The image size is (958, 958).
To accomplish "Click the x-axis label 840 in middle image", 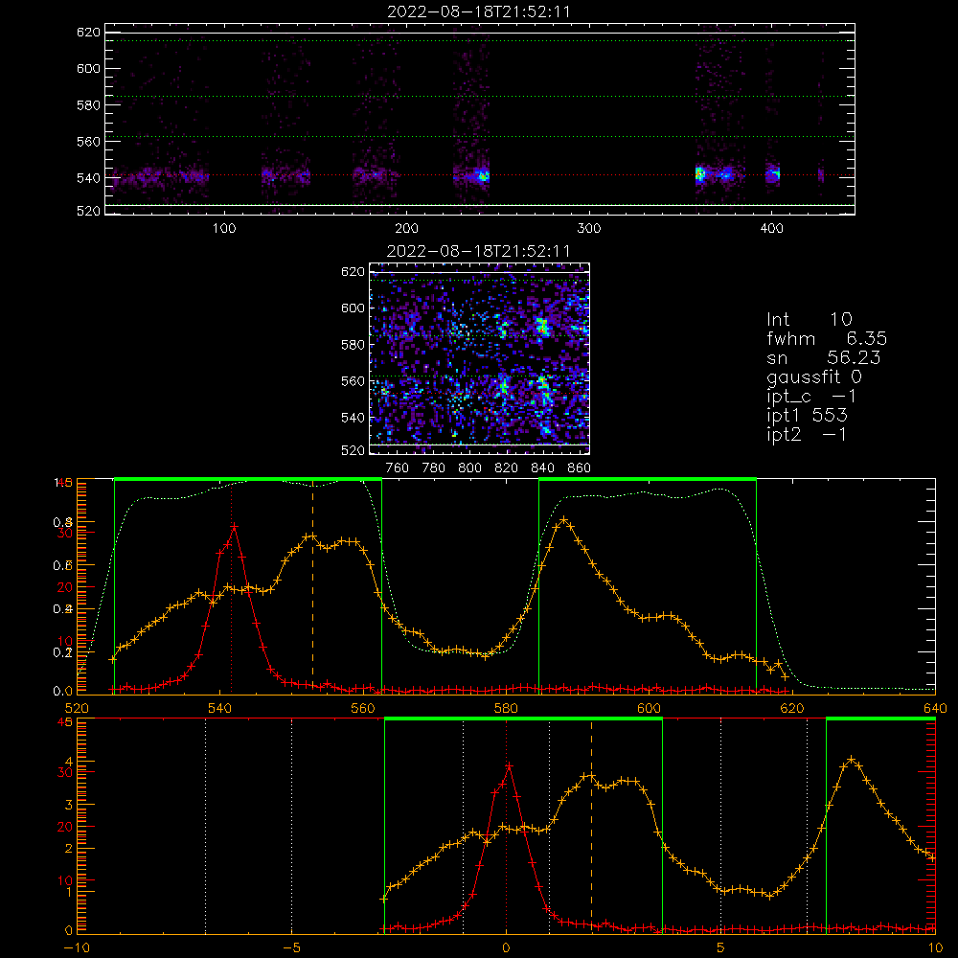I will pyautogui.click(x=542, y=468).
